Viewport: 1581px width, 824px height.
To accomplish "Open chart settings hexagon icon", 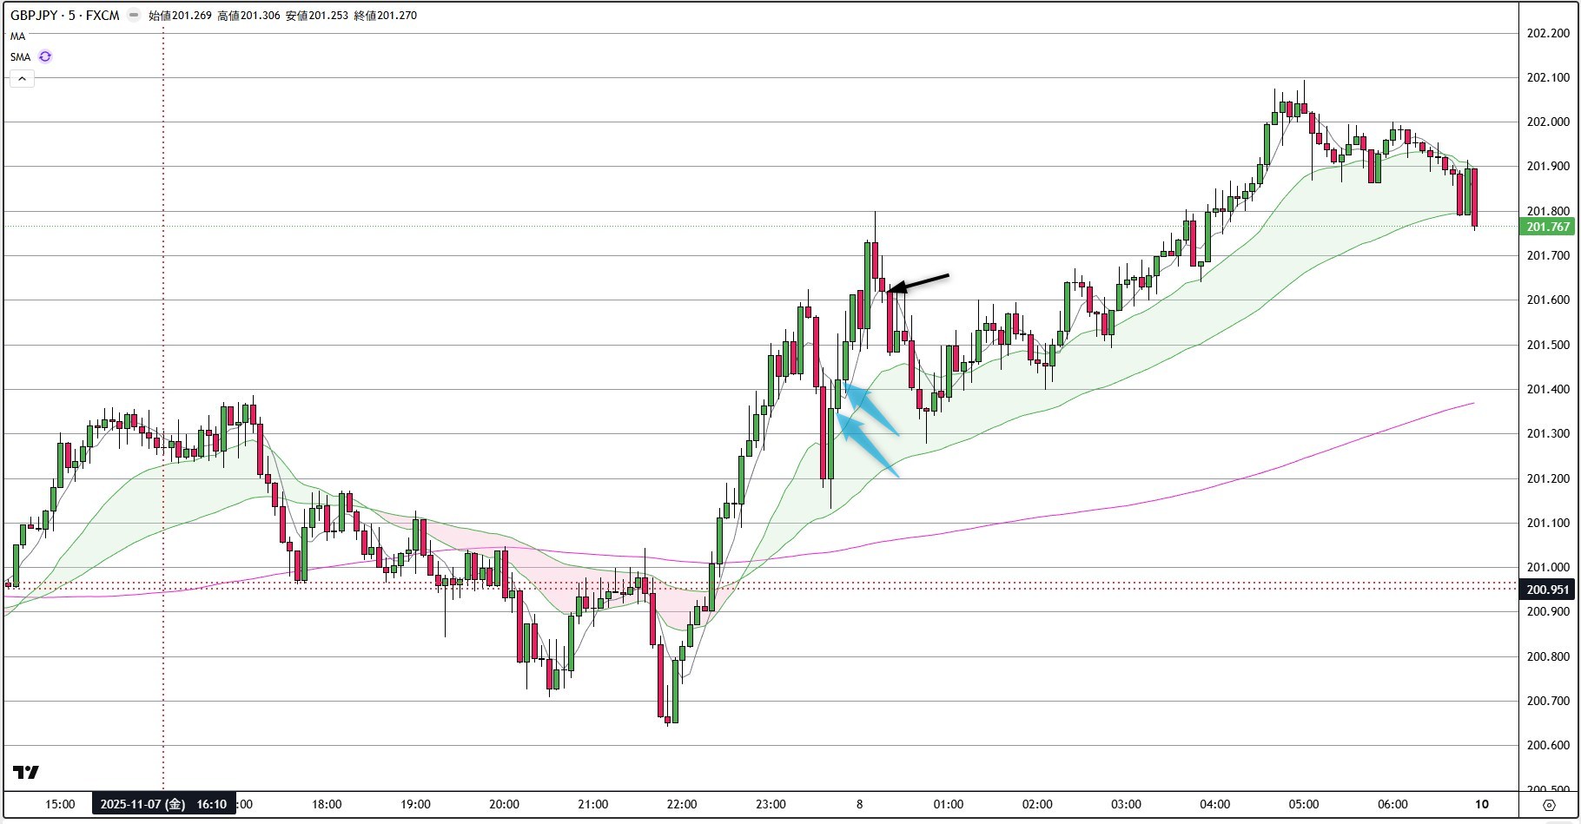I will tap(1549, 805).
